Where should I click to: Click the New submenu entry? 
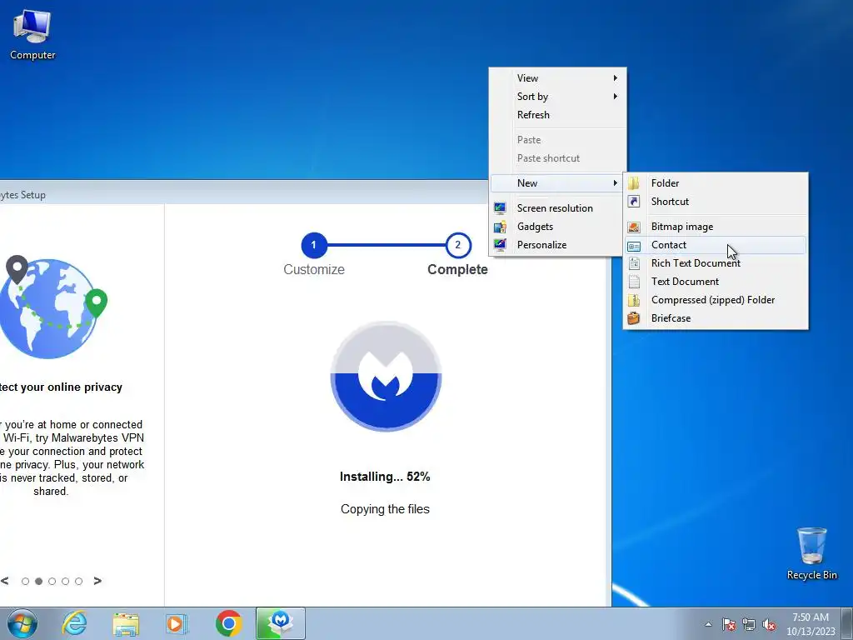(557, 183)
